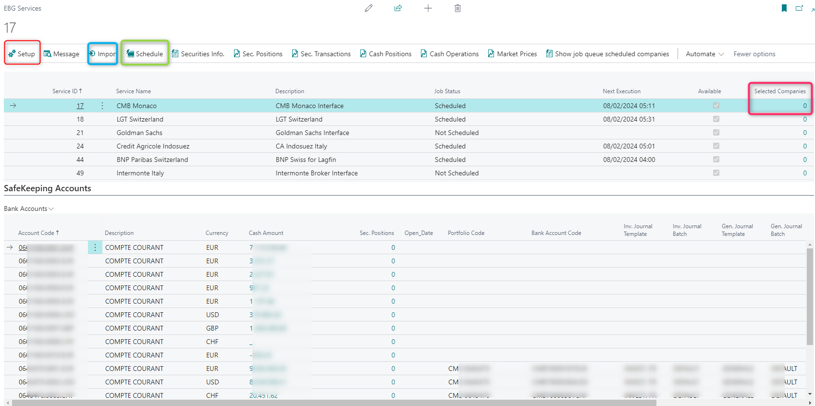The image size is (815, 406).
Task: Click Fewer options
Action: pos(754,54)
